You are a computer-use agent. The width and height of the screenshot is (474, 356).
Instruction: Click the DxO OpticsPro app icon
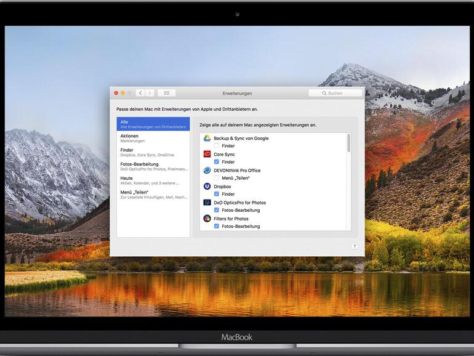[x=207, y=203]
